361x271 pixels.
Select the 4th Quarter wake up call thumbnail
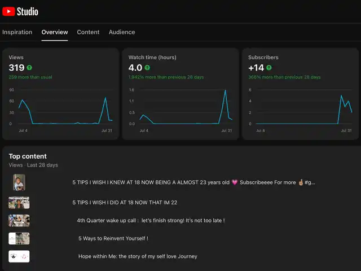click(x=19, y=220)
